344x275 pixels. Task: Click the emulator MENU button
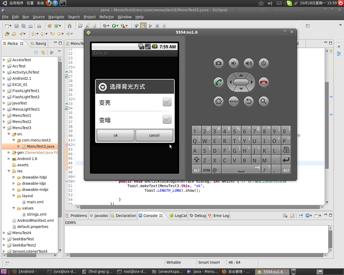click(234, 101)
